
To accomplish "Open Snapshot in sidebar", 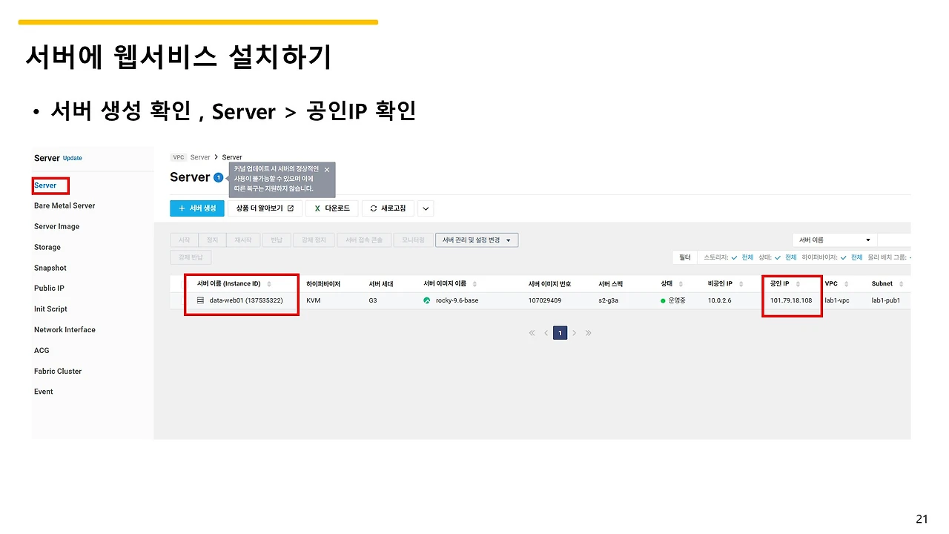I will pyautogui.click(x=50, y=268).
